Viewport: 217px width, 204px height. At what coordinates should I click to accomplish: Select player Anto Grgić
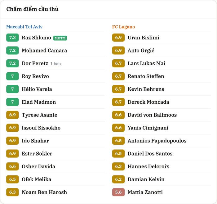pos(141,51)
